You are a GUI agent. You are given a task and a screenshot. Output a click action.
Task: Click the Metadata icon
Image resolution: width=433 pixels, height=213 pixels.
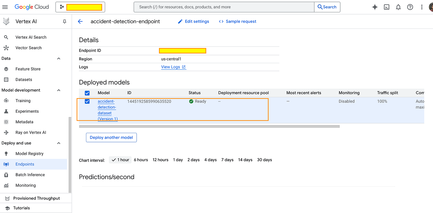point(6,122)
